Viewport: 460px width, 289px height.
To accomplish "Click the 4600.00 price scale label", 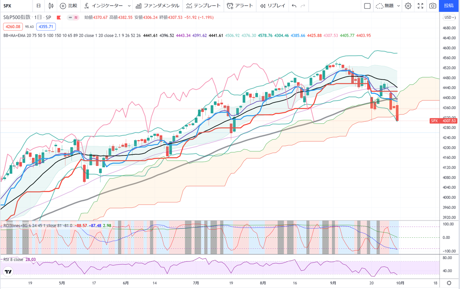I will 449,48.
